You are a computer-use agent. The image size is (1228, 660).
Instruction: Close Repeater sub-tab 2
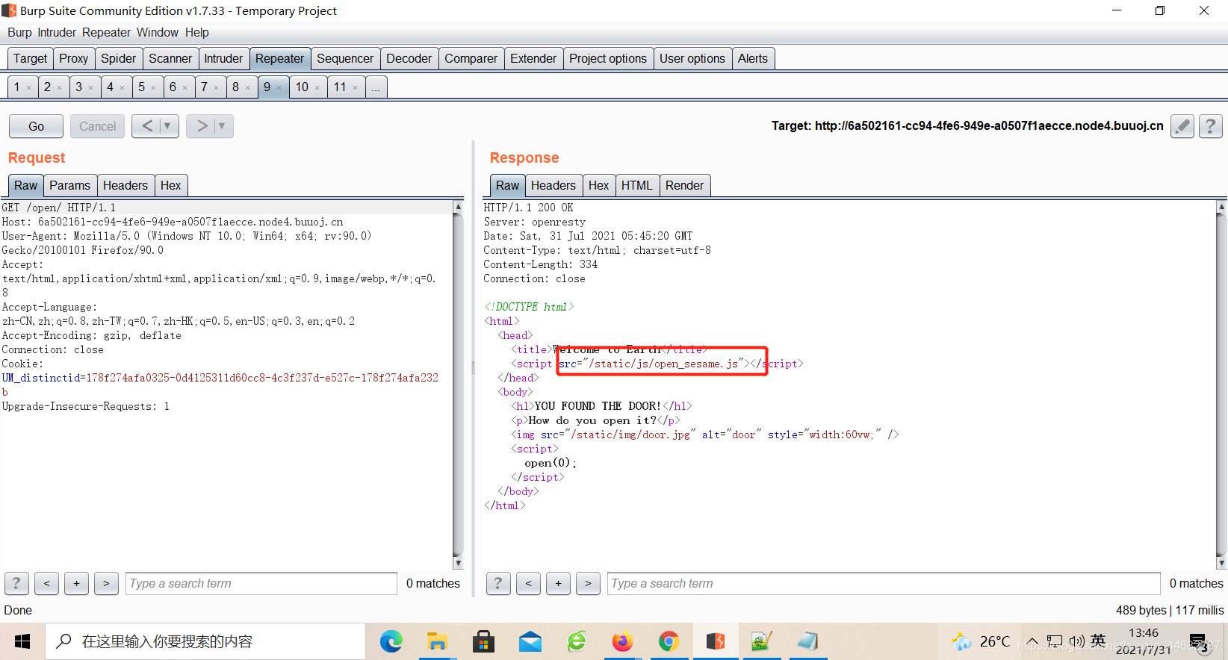point(60,88)
